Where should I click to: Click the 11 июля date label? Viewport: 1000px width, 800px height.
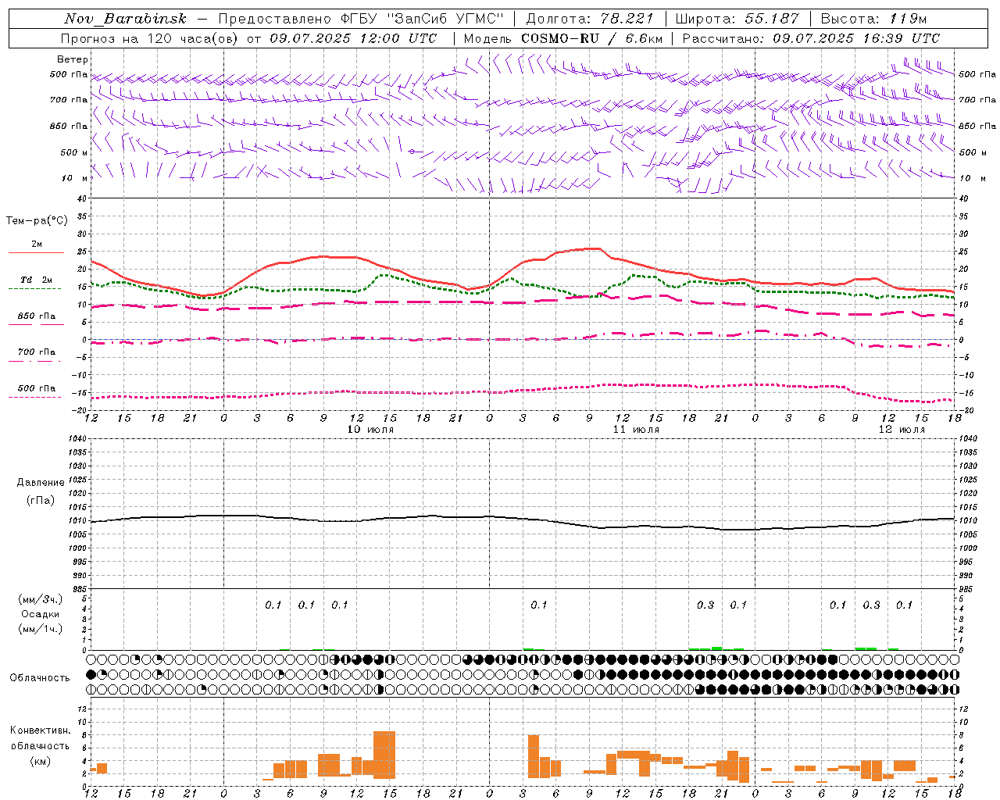click(x=635, y=430)
